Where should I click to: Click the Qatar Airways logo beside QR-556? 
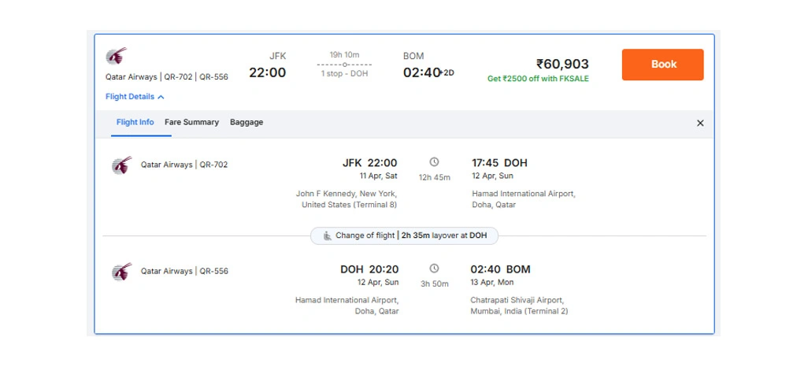coord(121,271)
